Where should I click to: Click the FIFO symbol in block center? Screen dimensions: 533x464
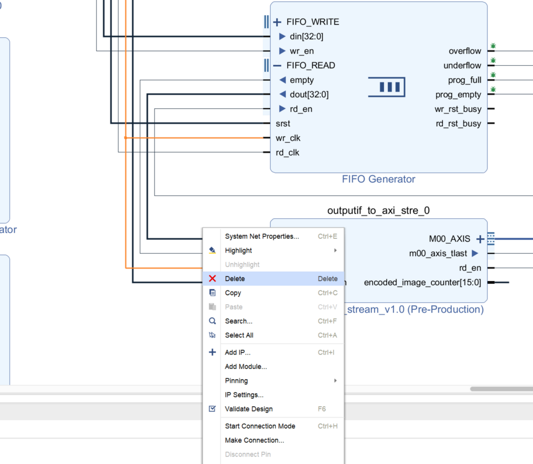click(387, 87)
